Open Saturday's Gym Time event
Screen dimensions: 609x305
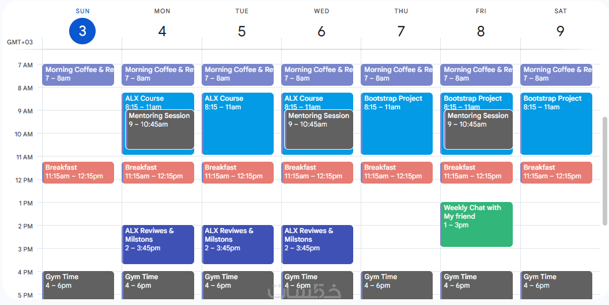coord(556,285)
